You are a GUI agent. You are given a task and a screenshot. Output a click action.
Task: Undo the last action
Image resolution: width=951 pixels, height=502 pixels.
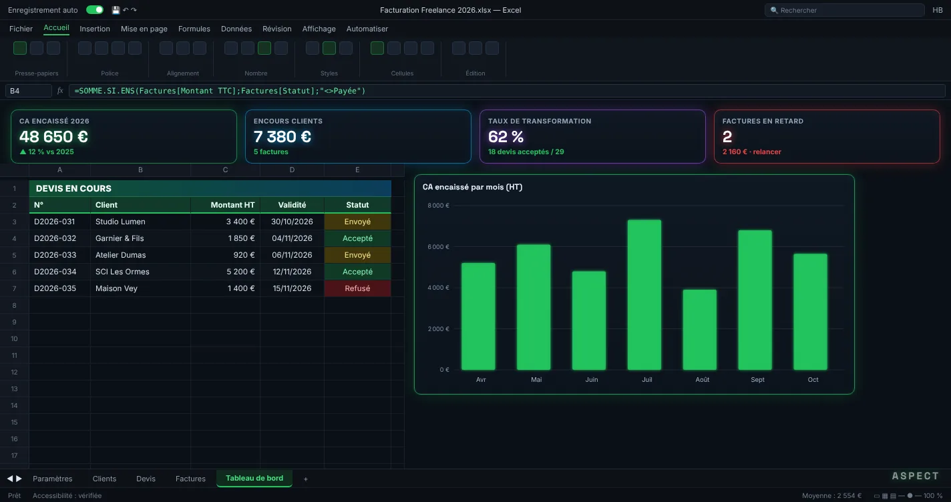pyautogui.click(x=126, y=10)
